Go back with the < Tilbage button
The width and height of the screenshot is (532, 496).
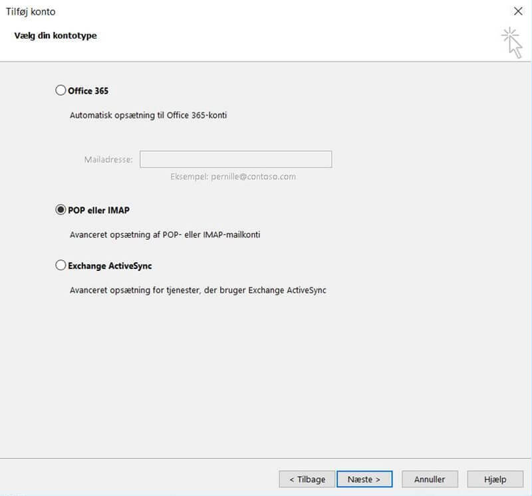click(307, 479)
